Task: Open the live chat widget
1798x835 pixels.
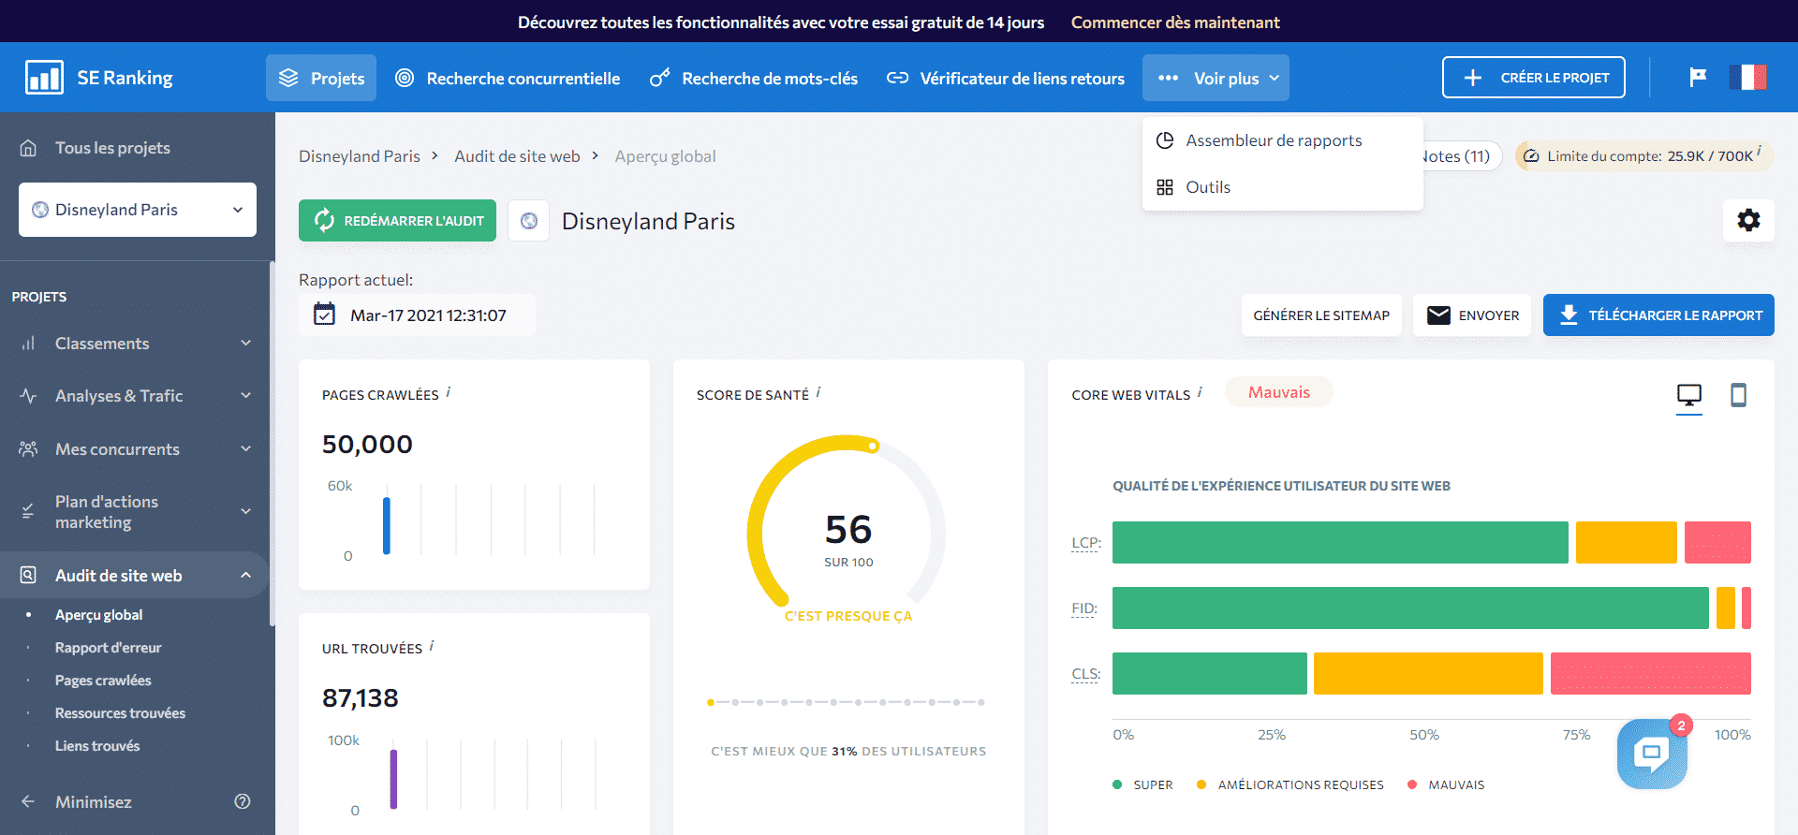Action: 1651,753
